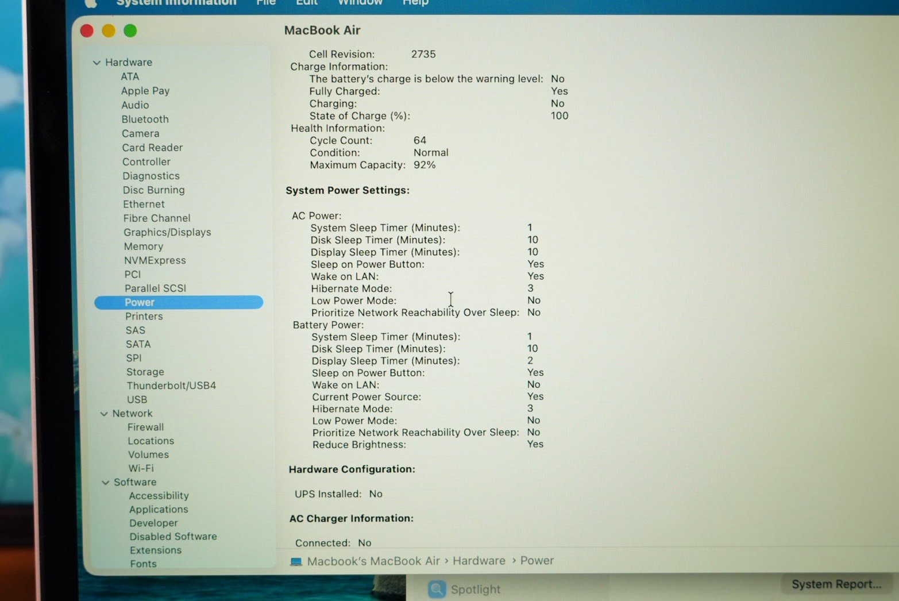Open the System Information menu
This screenshot has width=899, height=601.
(x=176, y=3)
